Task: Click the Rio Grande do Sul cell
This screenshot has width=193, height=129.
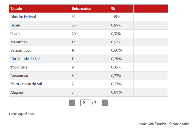Action: (25, 59)
